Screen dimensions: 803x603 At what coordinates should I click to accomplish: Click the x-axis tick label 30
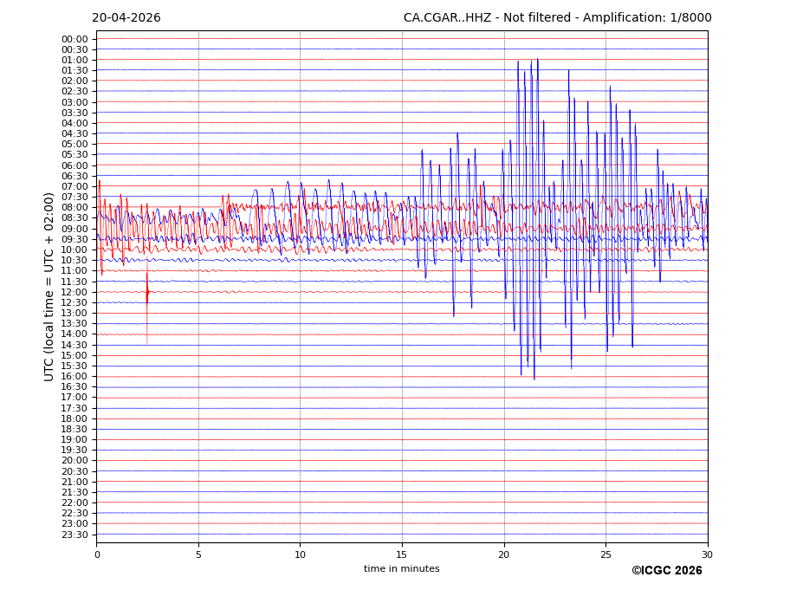tap(707, 554)
